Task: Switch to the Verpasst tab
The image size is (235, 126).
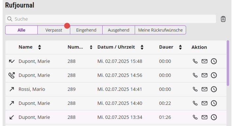Action: click(54, 30)
